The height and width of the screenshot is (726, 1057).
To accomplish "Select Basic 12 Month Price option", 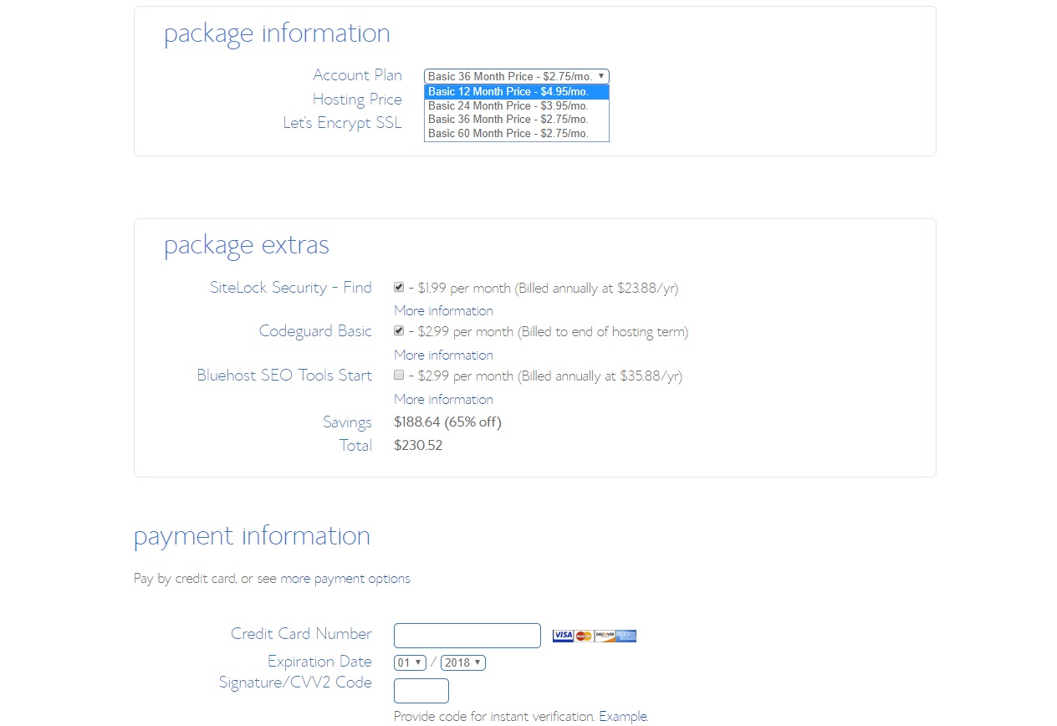I will click(x=517, y=92).
